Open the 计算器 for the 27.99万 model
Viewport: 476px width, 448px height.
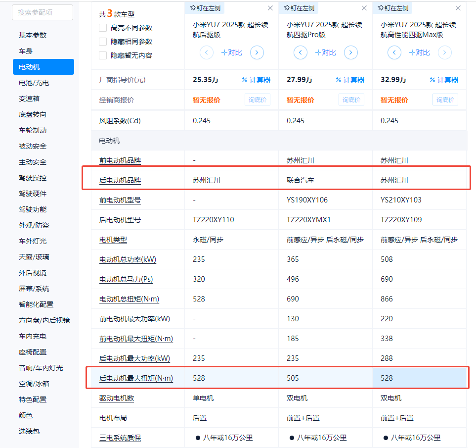[x=350, y=80]
